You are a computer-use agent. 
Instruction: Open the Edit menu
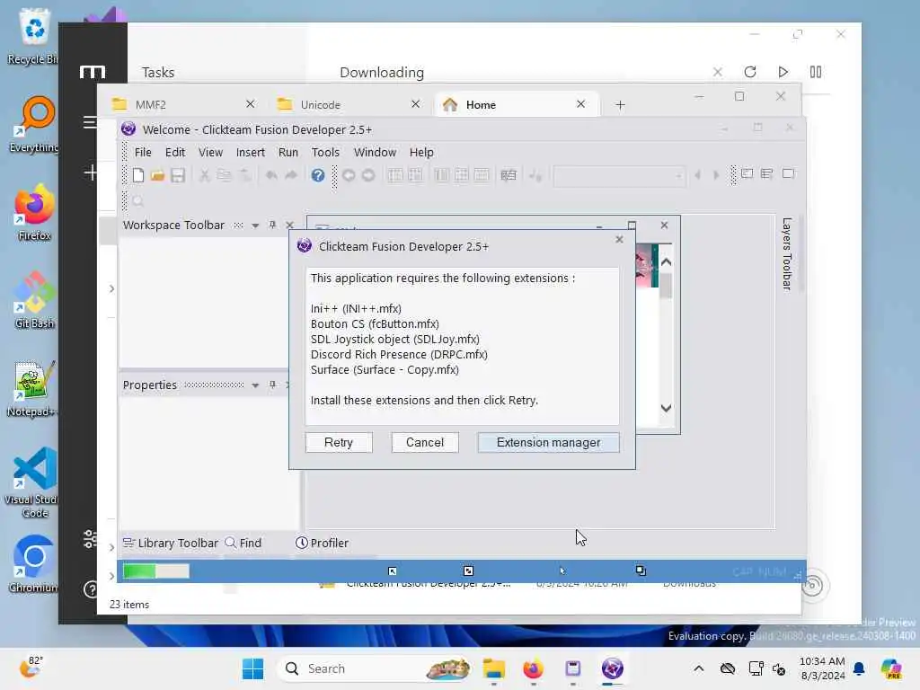[x=175, y=152]
